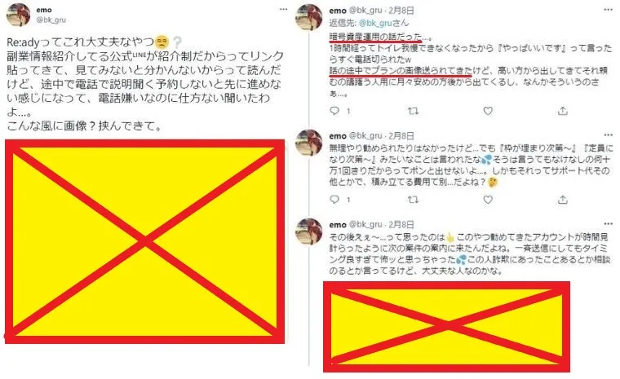Like the first reply tweet
This screenshot has height=379, width=620.
click(x=488, y=111)
